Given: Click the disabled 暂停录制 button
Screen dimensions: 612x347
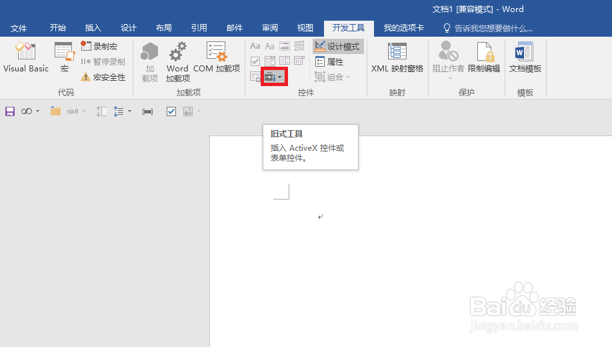Looking at the screenshot, I should point(103,62).
